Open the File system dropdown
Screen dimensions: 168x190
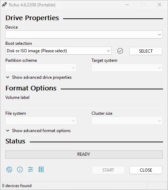point(41,121)
